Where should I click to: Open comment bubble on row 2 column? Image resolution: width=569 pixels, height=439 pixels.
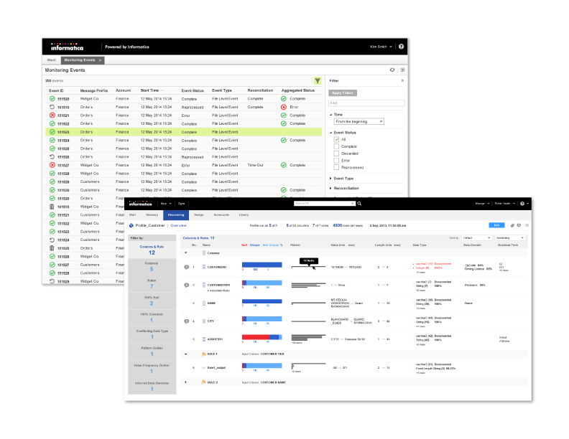coord(187,285)
